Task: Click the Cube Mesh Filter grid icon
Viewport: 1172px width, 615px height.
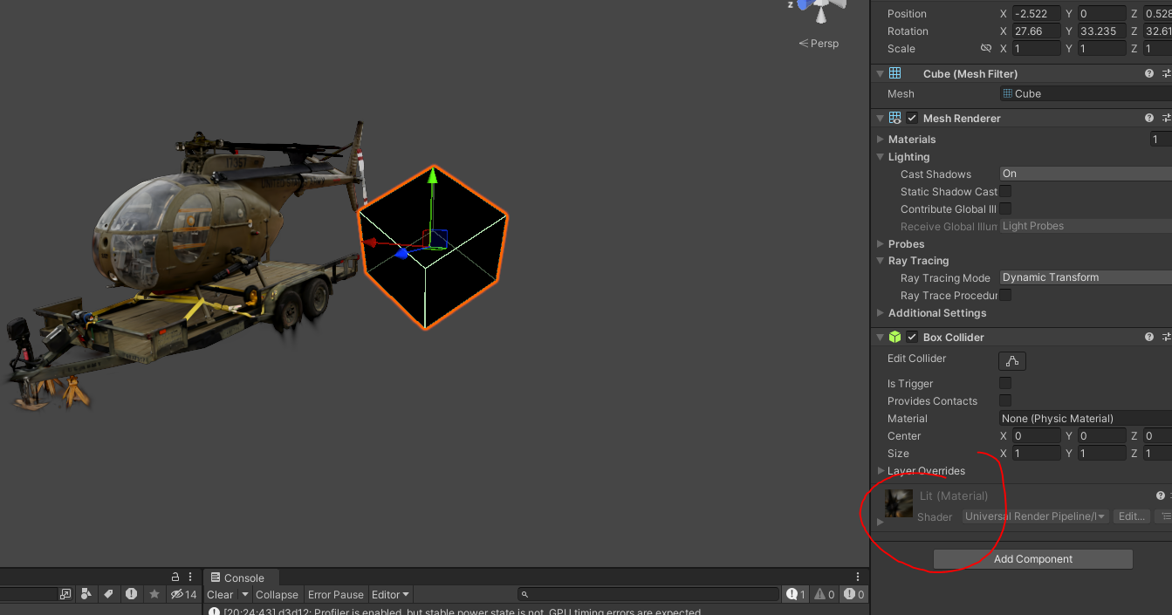Action: click(894, 73)
